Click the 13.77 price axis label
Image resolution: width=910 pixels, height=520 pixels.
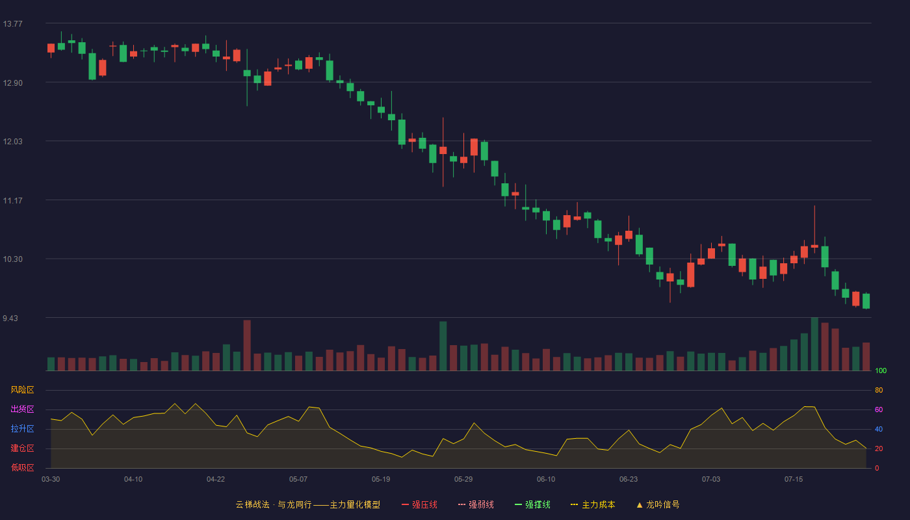click(x=12, y=24)
